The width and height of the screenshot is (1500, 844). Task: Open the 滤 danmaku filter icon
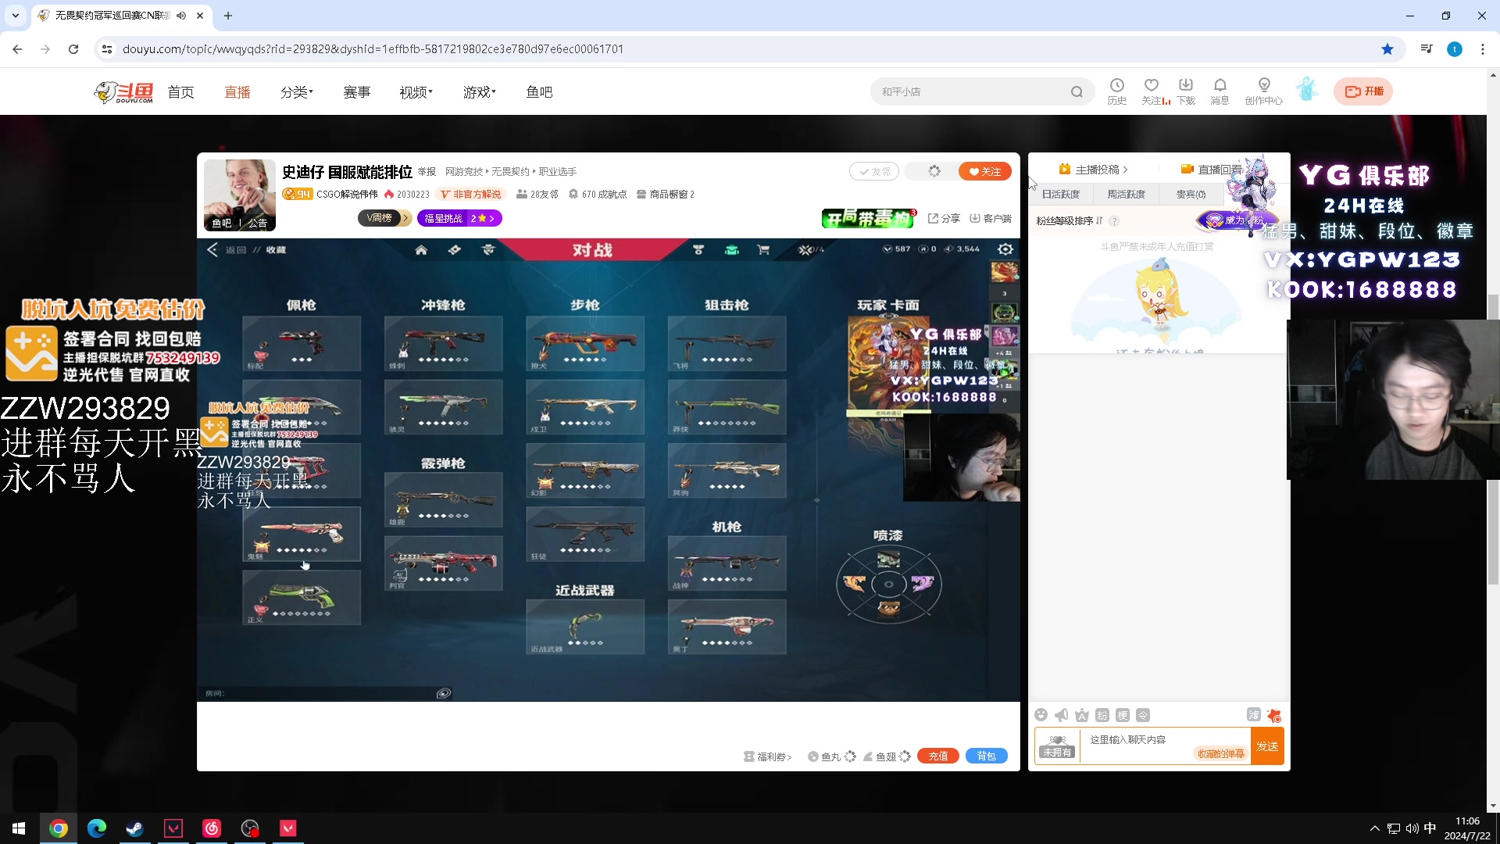click(x=1255, y=715)
